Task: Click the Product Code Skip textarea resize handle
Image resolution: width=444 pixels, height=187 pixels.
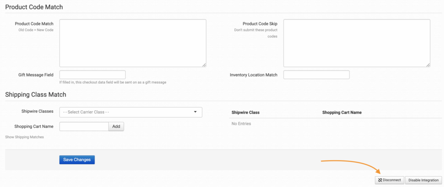Action: pyautogui.click(x=428, y=65)
